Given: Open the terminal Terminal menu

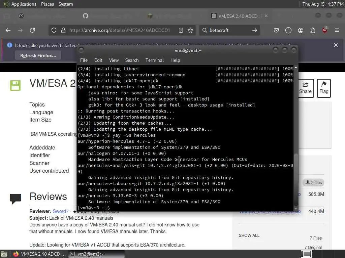Looking at the screenshot, I should pos(154,60).
